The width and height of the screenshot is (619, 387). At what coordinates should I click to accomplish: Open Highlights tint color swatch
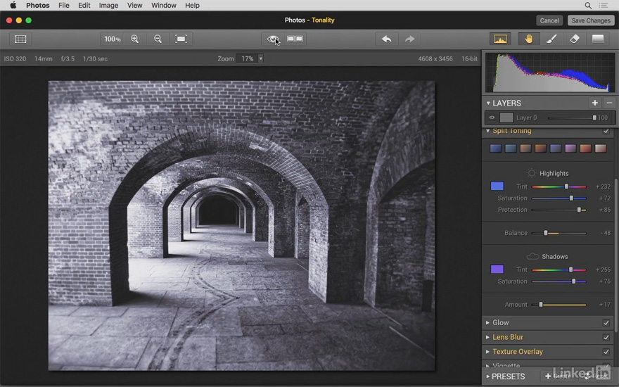[497, 186]
